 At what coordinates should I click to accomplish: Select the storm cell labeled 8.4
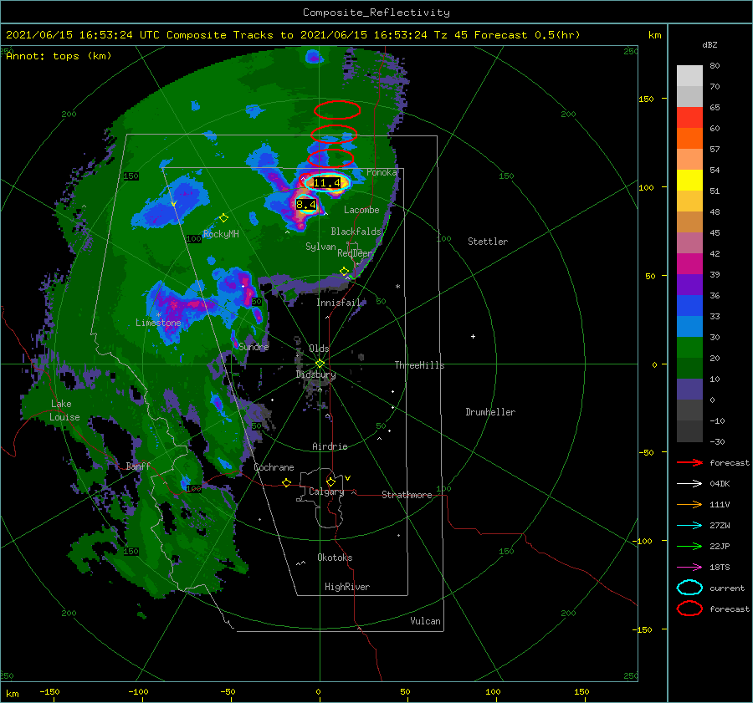point(305,205)
